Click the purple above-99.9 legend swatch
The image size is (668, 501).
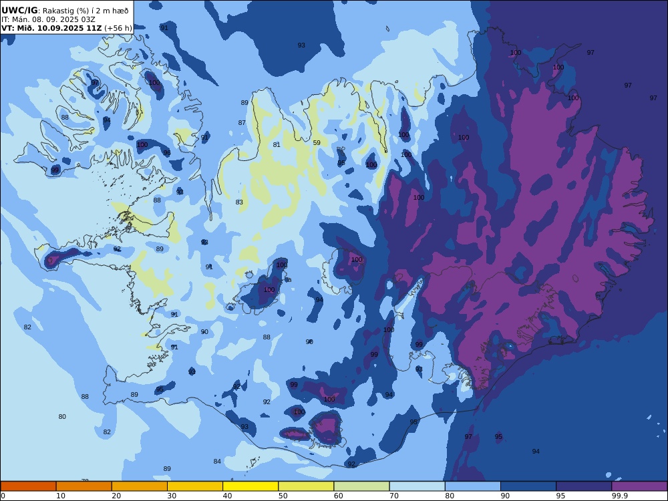[639, 486]
